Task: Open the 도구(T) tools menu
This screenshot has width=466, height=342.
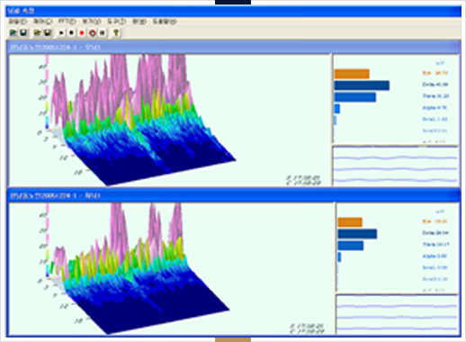Action: [117, 22]
